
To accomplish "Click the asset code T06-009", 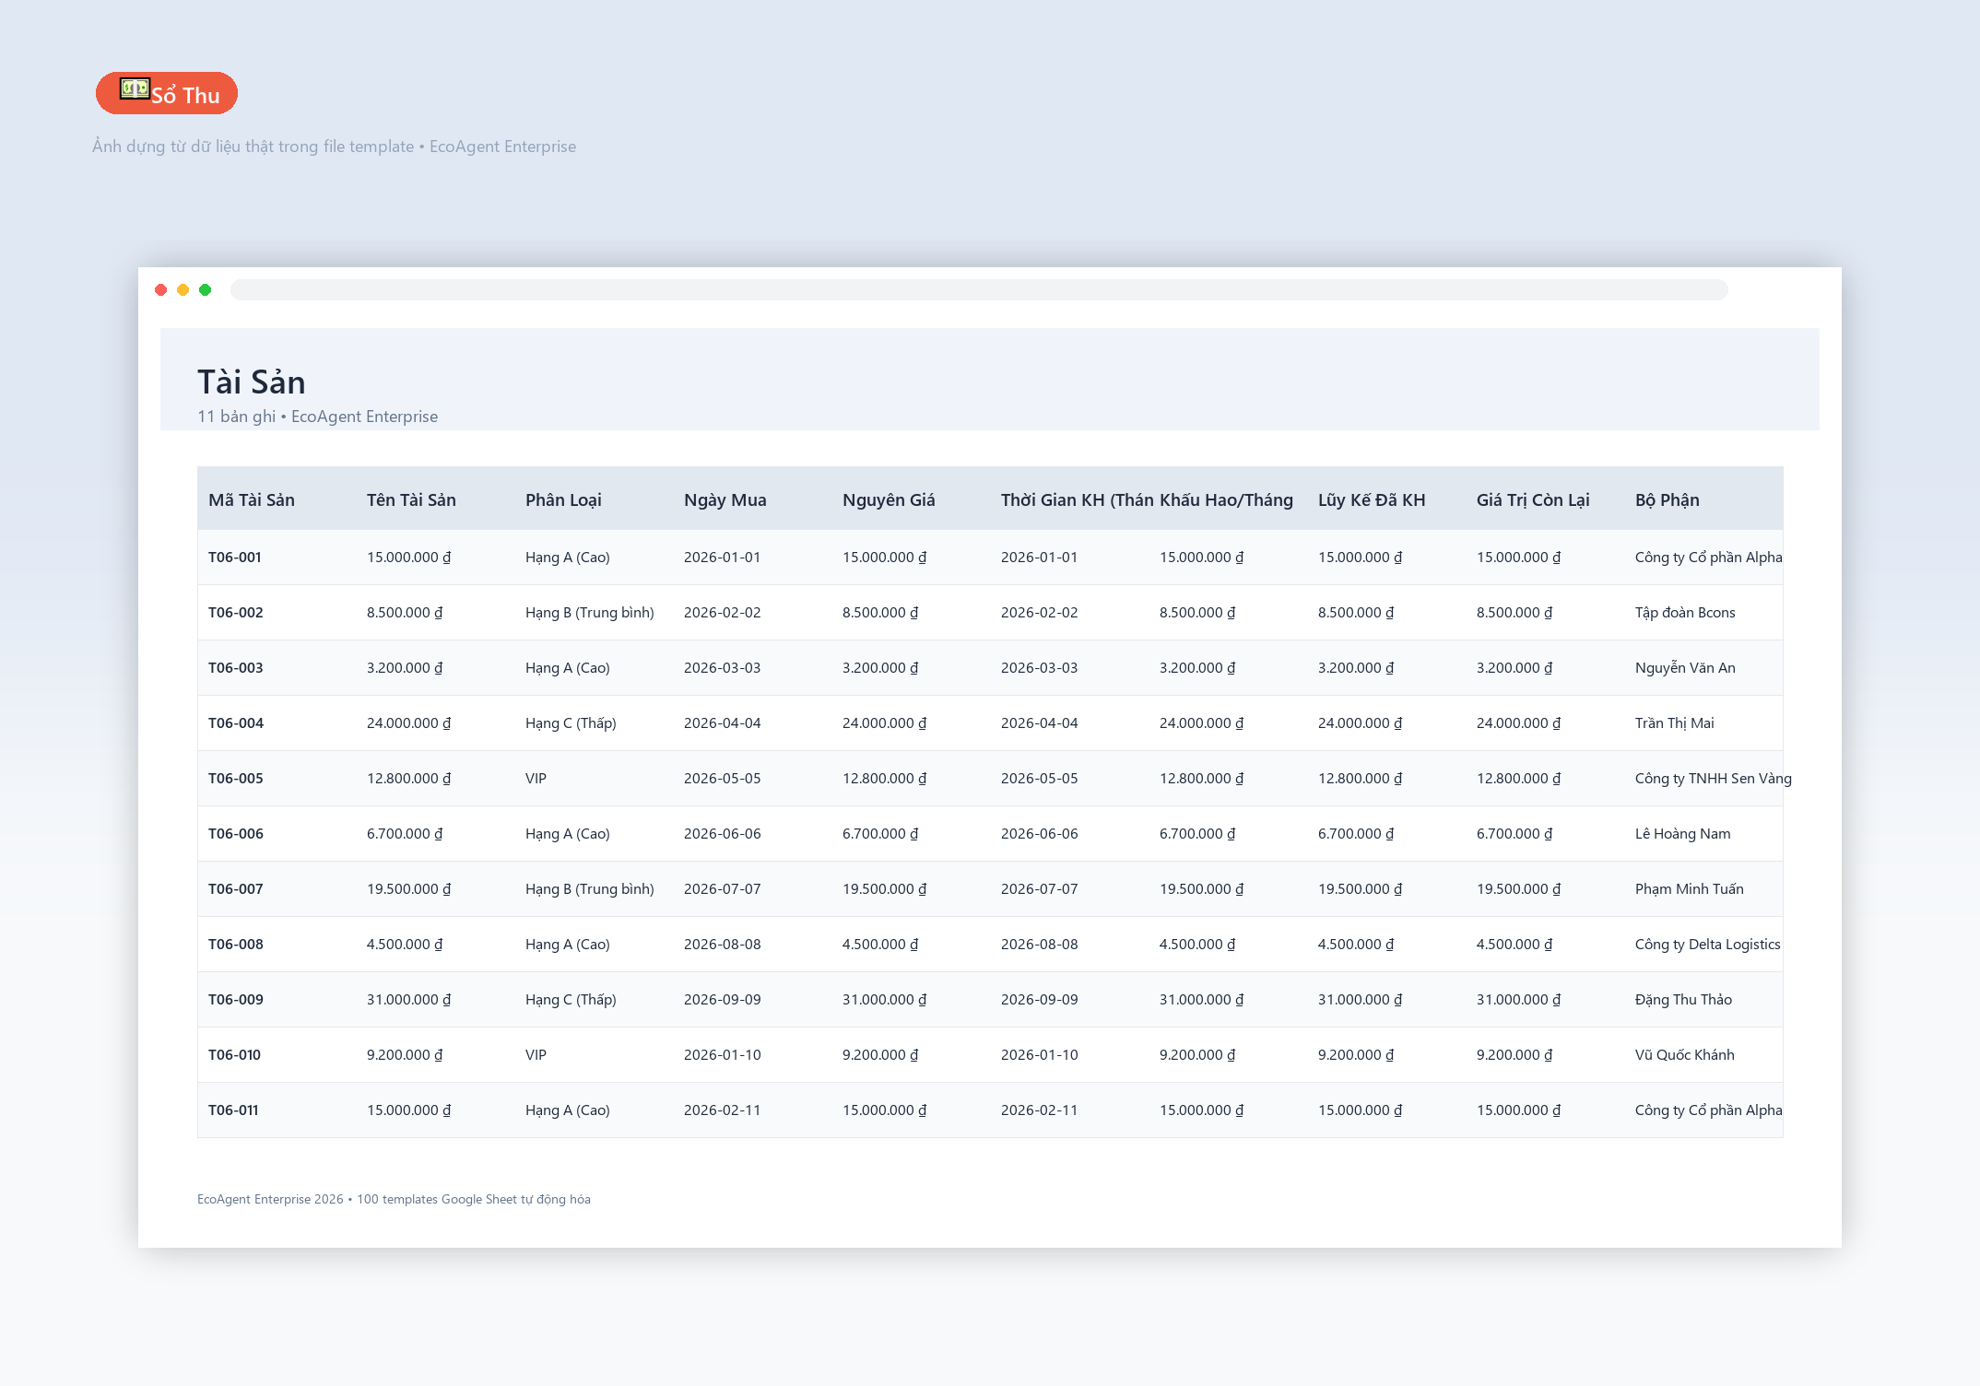I will (x=236, y=1000).
